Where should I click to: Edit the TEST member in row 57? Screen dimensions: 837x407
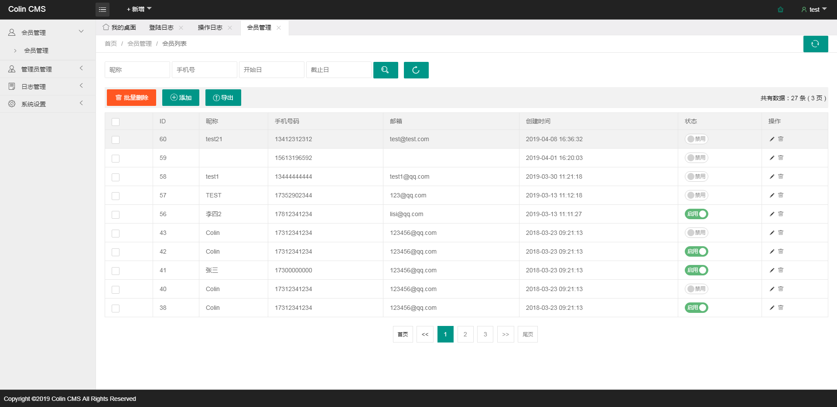[x=772, y=195]
